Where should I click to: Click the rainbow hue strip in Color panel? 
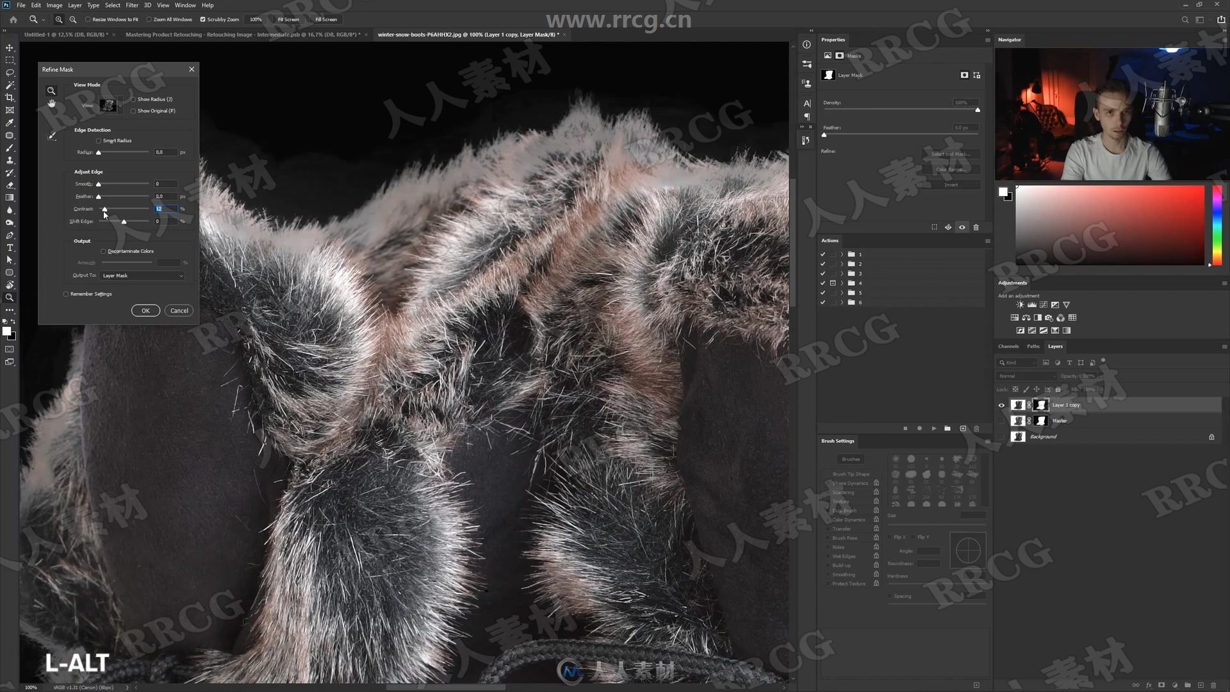click(x=1217, y=226)
